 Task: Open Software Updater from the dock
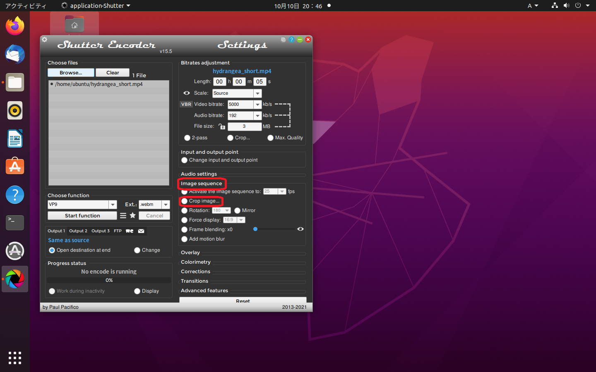point(15,251)
